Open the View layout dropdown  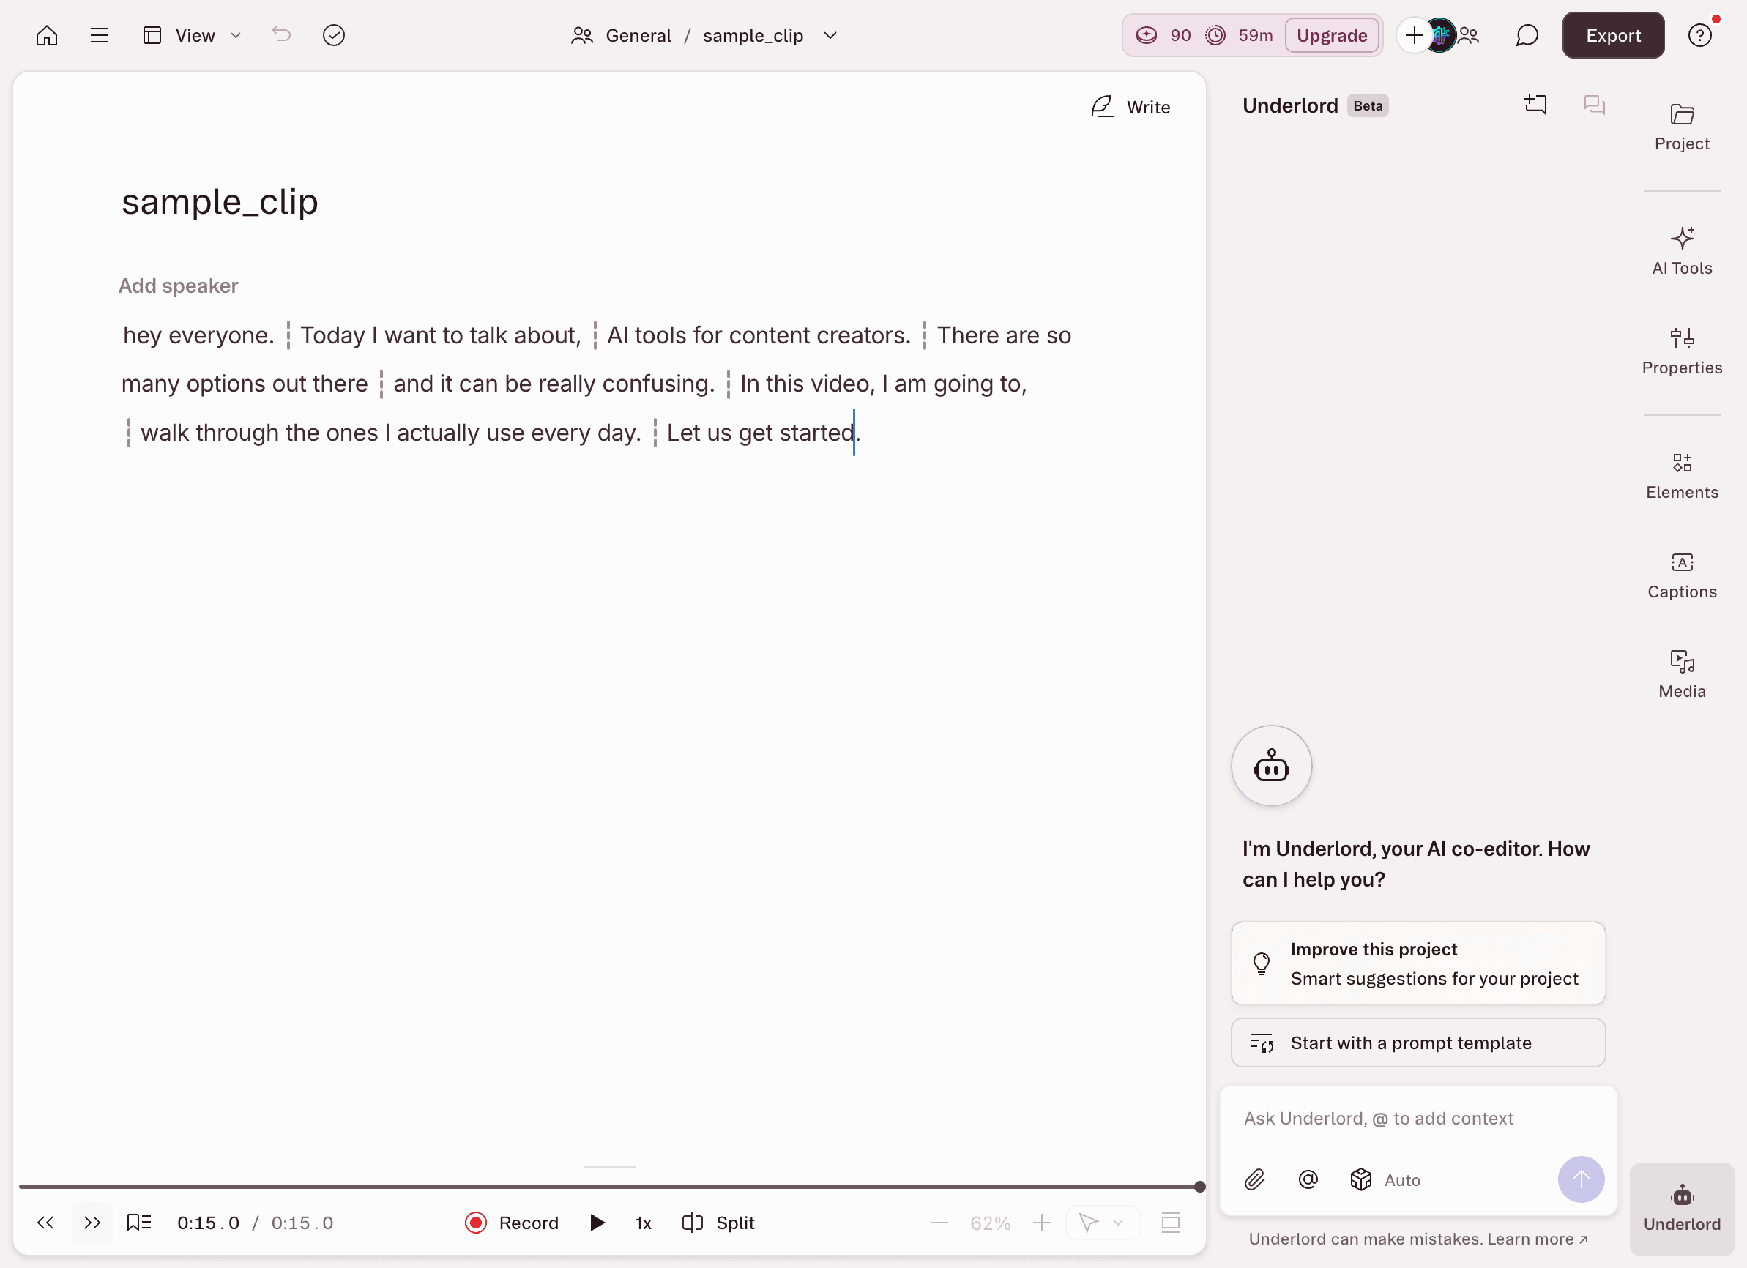(x=192, y=35)
